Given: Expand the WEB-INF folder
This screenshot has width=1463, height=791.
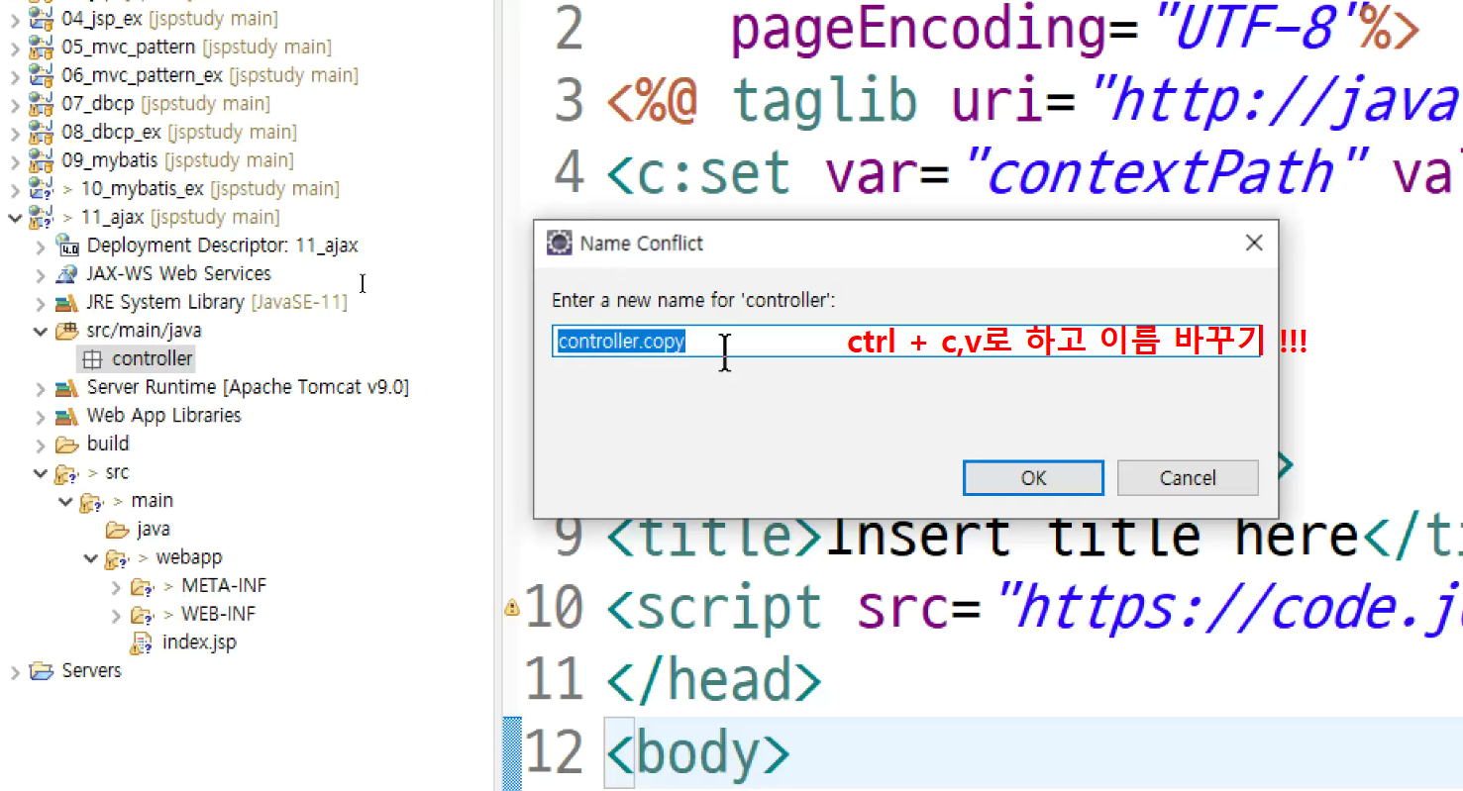Looking at the screenshot, I should [x=117, y=615].
